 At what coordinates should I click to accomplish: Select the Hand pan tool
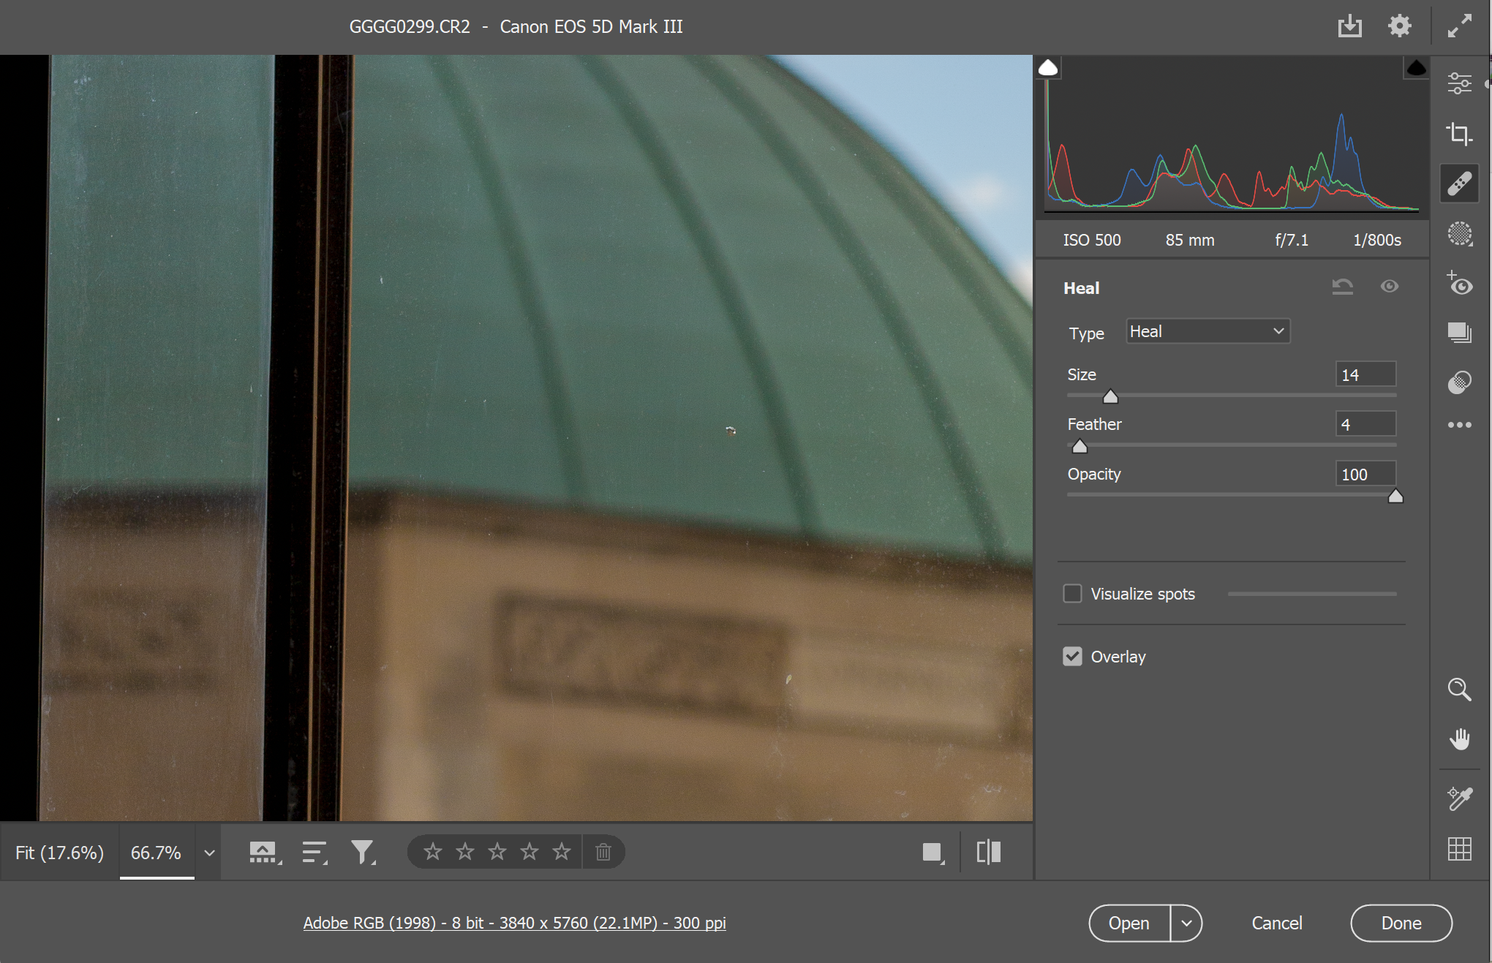[x=1459, y=739]
